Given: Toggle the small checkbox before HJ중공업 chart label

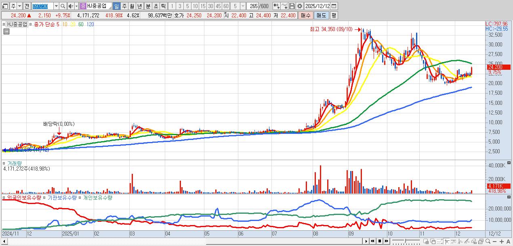Looking at the screenshot, I should [x=5, y=24].
